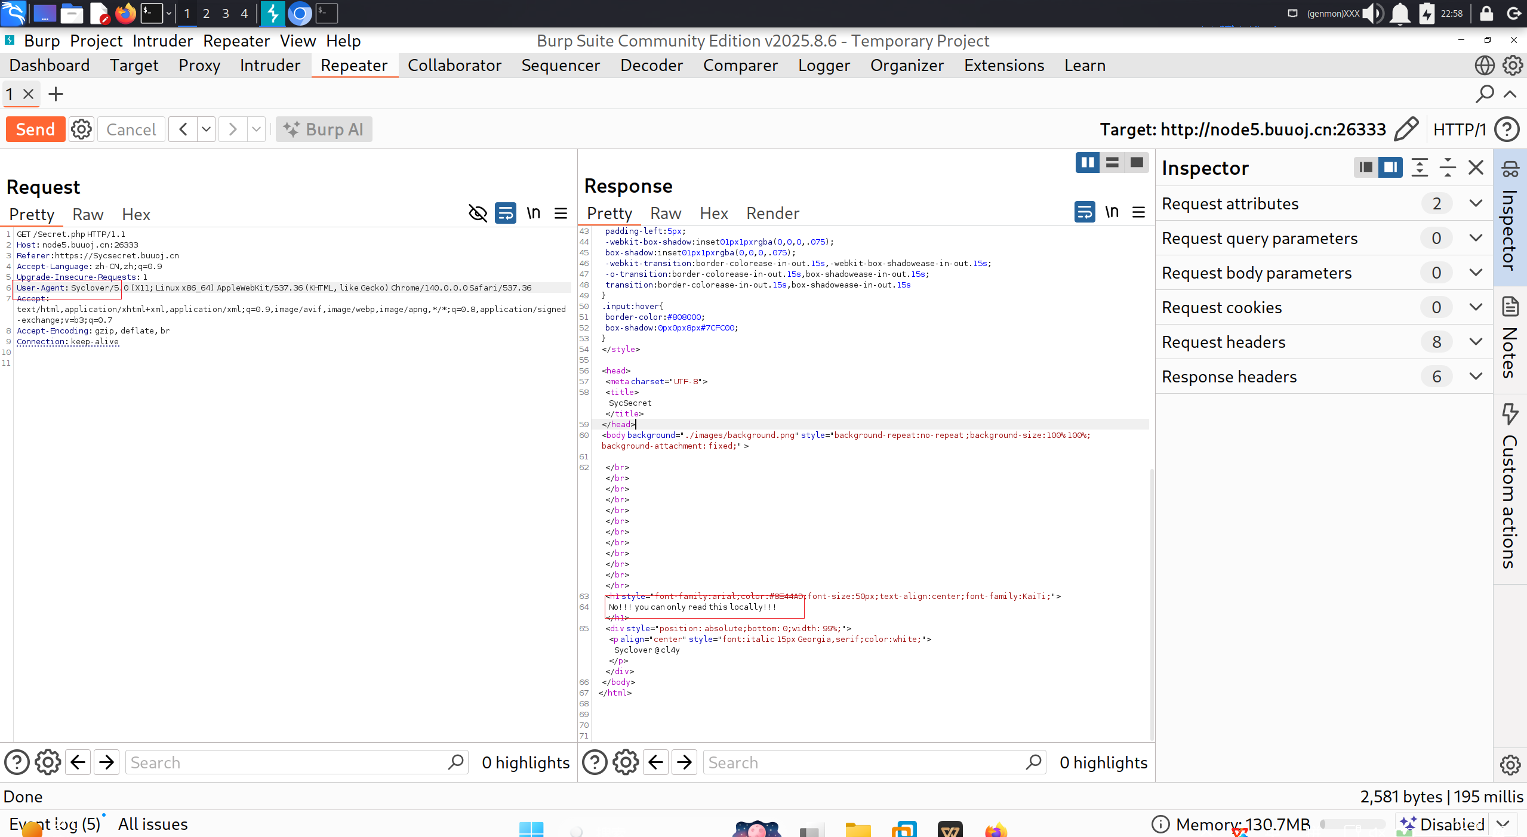Switch to the Decoder tab
This screenshot has height=837, width=1527.
(651, 66)
